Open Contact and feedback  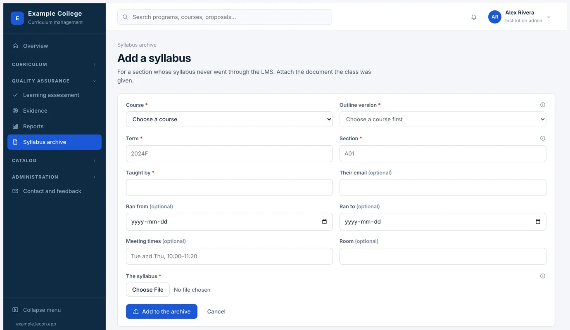(54, 191)
